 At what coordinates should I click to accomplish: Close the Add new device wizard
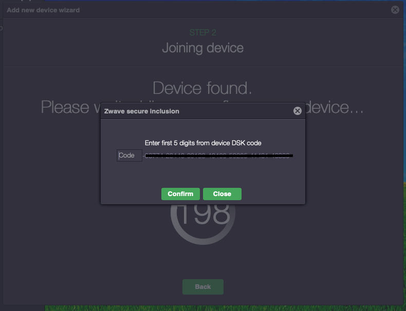tap(395, 10)
